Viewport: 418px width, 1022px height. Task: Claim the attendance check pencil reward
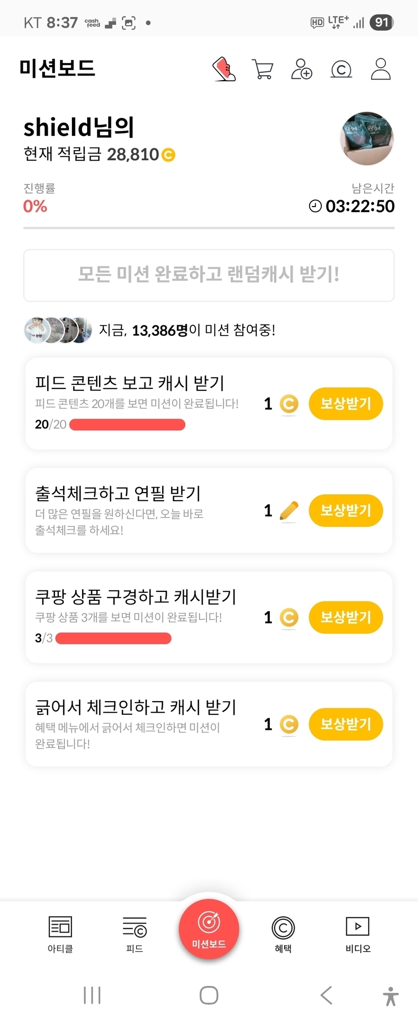tap(345, 510)
